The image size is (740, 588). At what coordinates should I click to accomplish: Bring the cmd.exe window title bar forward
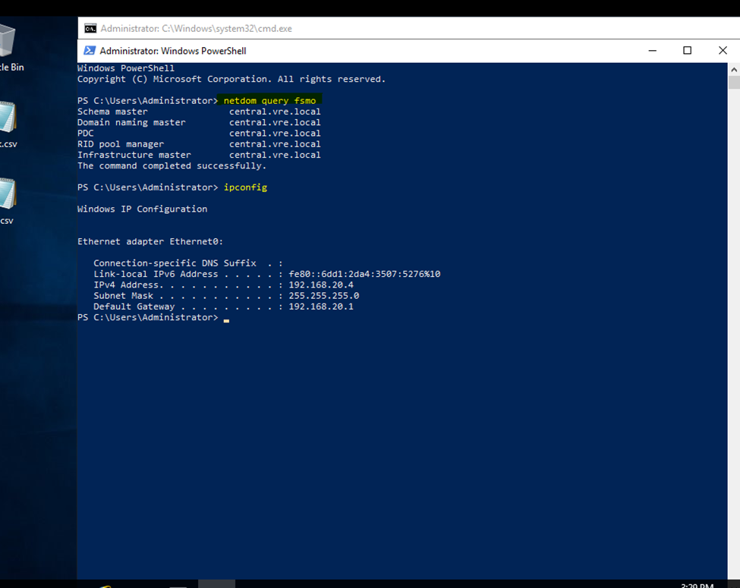(x=379, y=28)
